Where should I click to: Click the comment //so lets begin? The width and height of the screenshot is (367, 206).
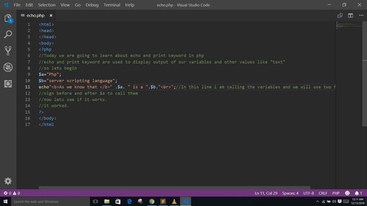point(57,68)
